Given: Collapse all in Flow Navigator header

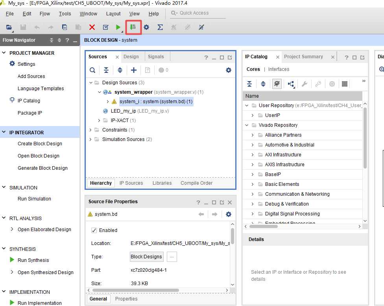Looking at the screenshot, I should point(52,40).
